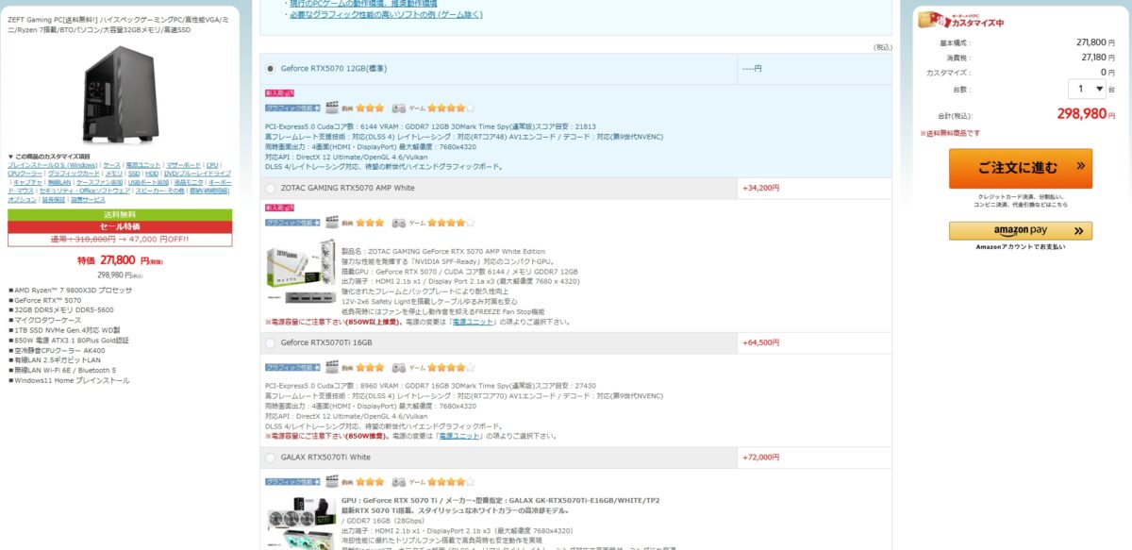Screen dimensions: 1132x550
Task: Select the Geforce RTX5070 12GB standard option
Action: (271, 69)
